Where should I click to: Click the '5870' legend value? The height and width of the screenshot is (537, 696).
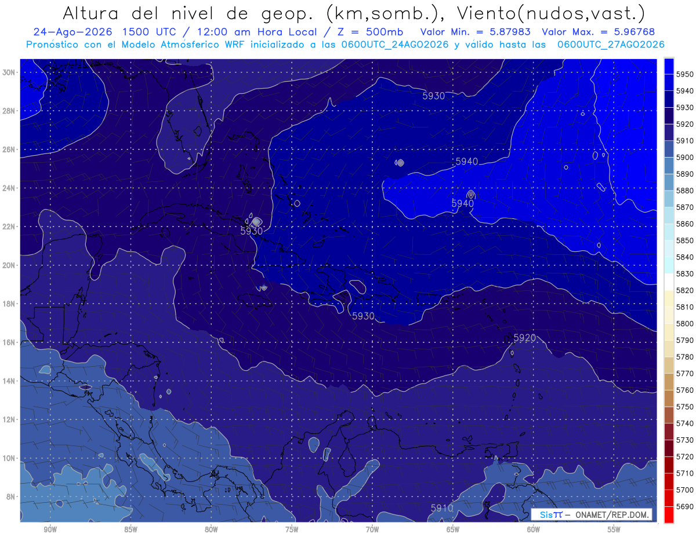pos(685,207)
